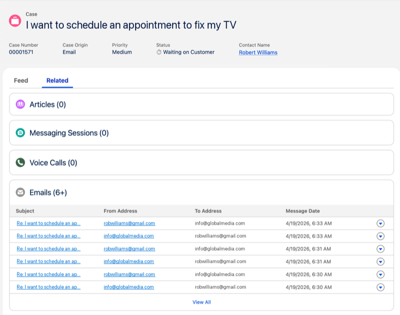Click the pink Case briefcase icon
The height and width of the screenshot is (315, 400).
point(15,21)
